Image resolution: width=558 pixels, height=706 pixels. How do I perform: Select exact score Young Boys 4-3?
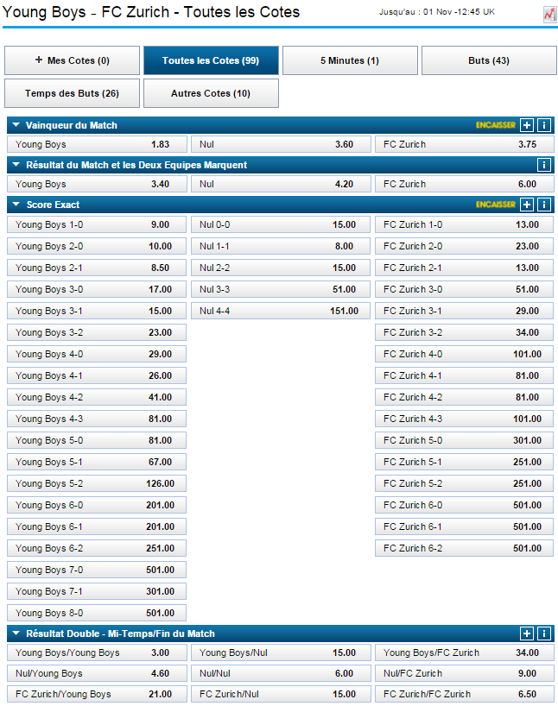point(97,419)
